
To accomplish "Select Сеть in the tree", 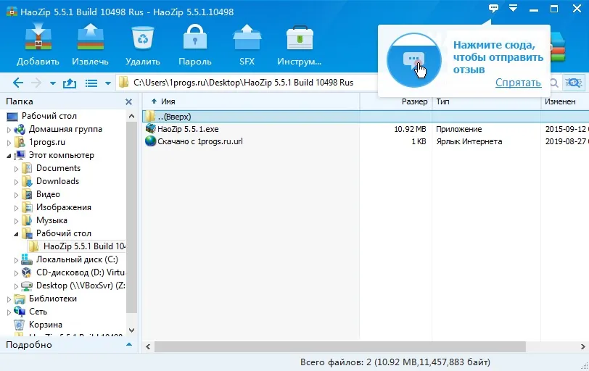I will tap(38, 312).
